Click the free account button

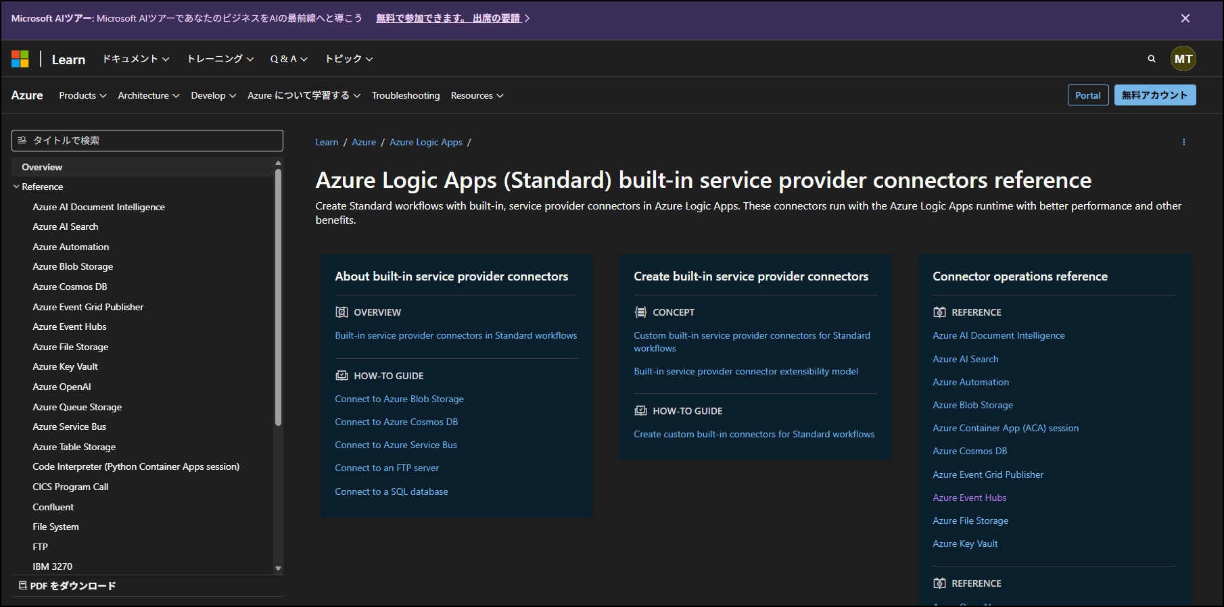1154,95
